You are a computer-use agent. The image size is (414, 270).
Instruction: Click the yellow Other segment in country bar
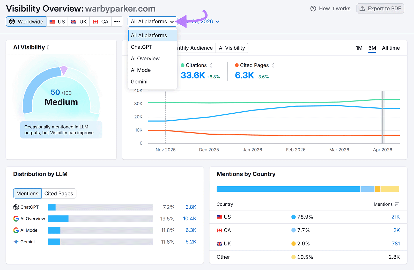click(x=390, y=189)
